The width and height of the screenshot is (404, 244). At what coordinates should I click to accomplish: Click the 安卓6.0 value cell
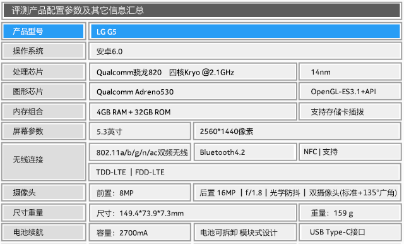245,51
